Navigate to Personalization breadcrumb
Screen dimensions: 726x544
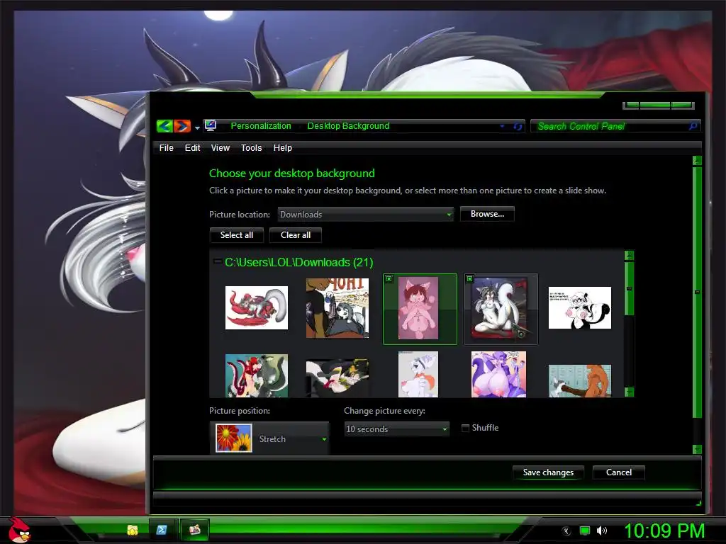(x=261, y=126)
